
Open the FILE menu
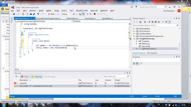[13, 11]
